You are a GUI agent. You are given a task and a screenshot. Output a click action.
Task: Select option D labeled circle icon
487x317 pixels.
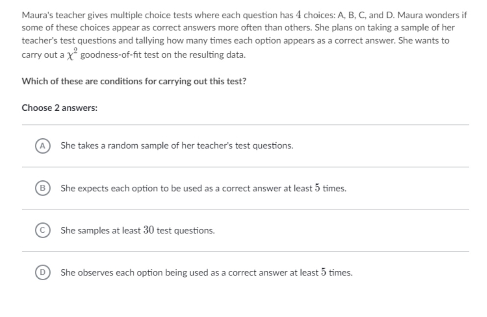[42, 272]
